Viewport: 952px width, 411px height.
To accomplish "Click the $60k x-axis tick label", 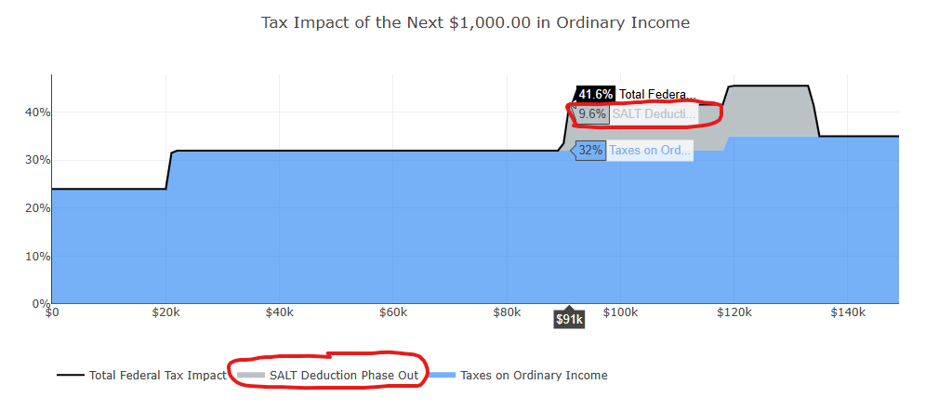I will (393, 312).
